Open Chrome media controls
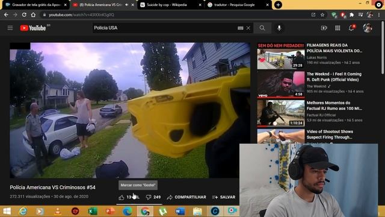Screen dimensions: 385x217 (x=360, y=14)
